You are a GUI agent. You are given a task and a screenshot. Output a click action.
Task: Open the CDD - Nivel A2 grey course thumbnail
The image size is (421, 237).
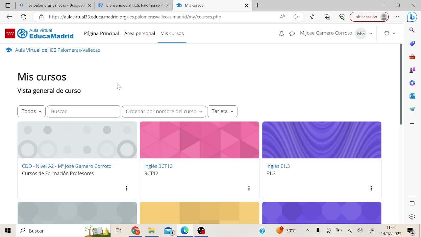[x=77, y=140]
